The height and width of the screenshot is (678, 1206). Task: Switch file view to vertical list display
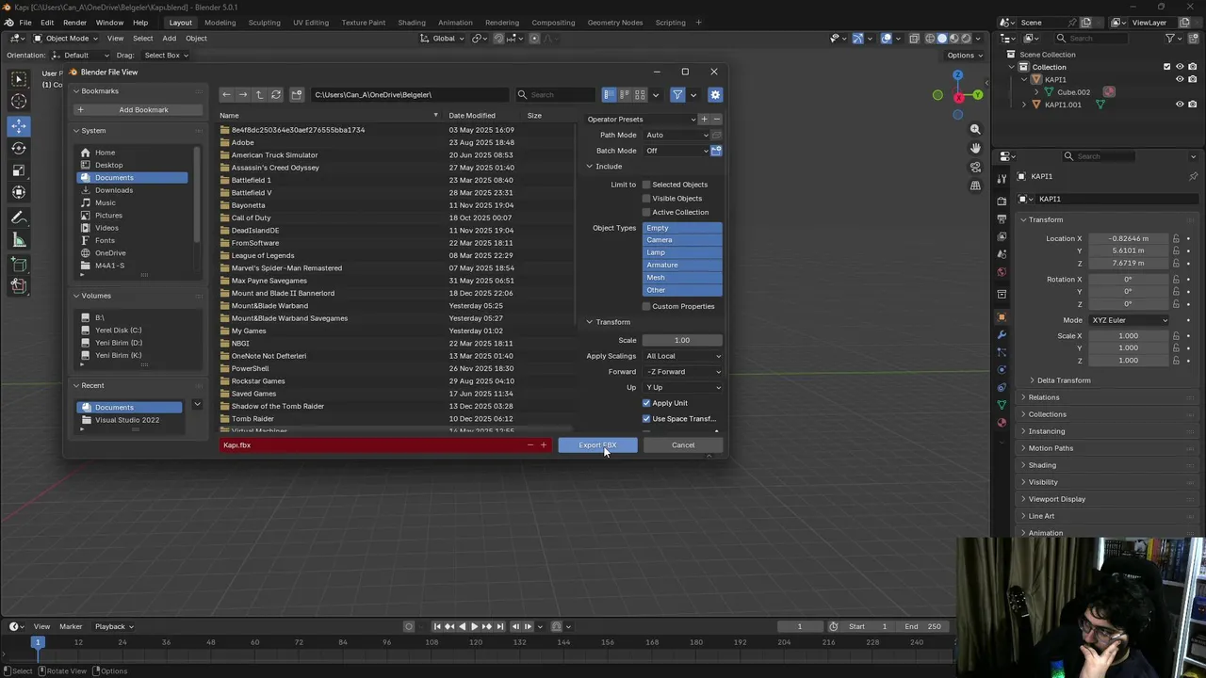pos(610,94)
